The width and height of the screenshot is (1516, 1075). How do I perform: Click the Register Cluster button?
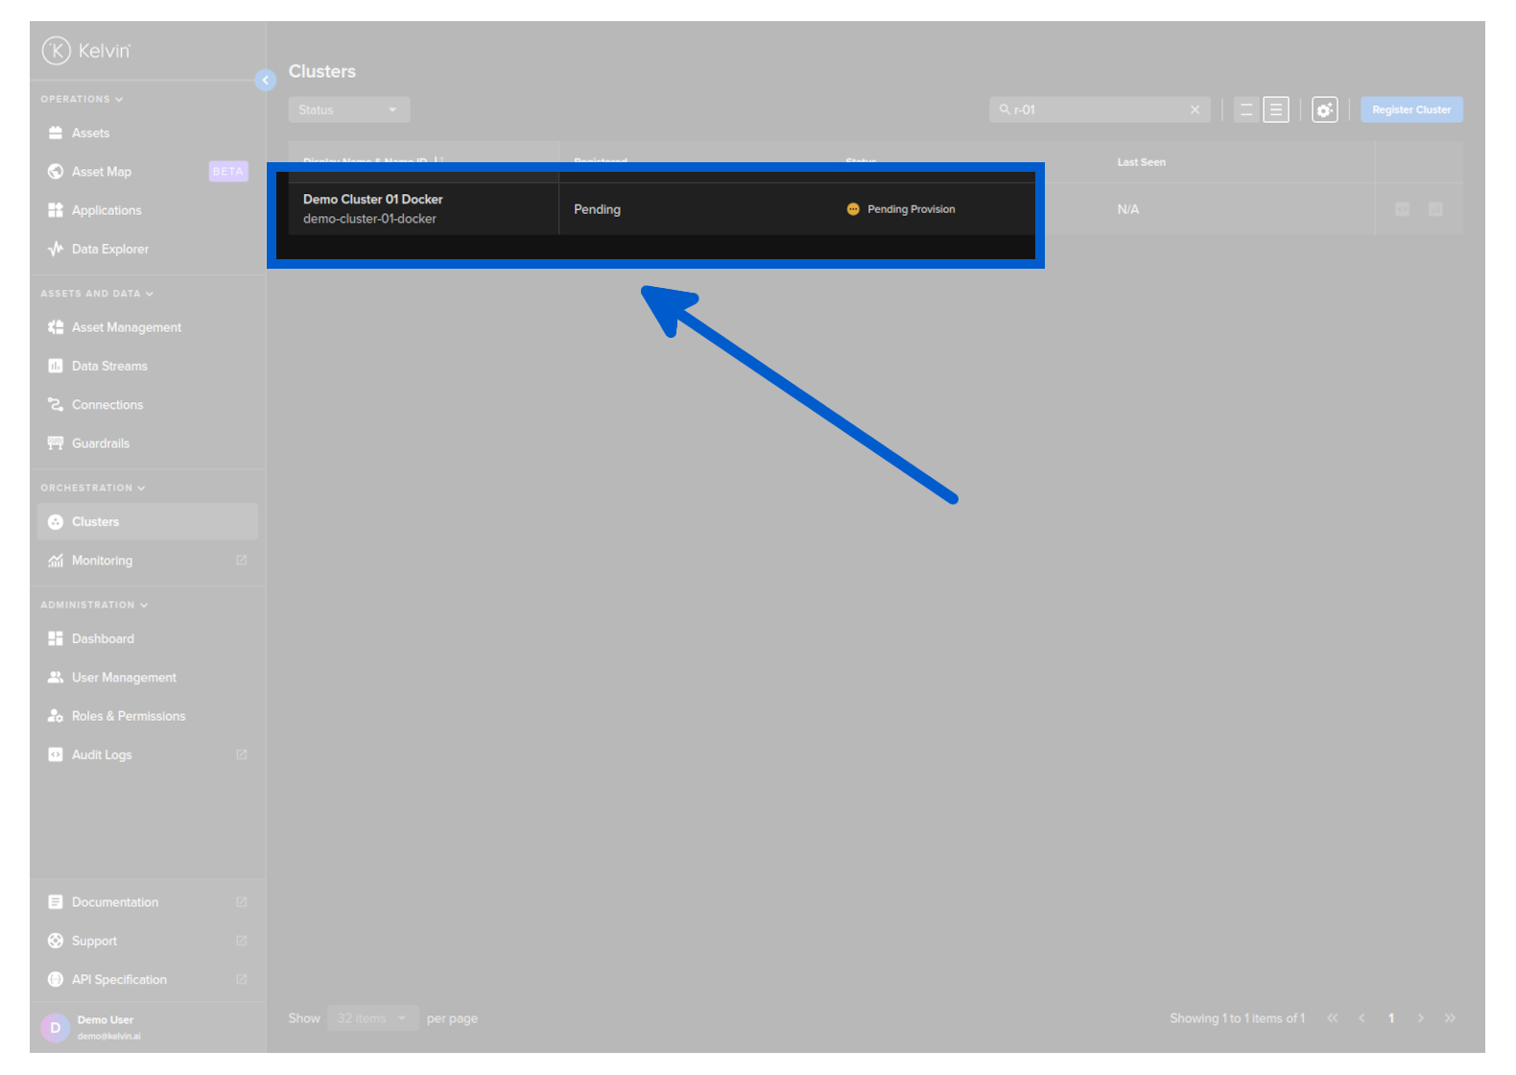pyautogui.click(x=1410, y=110)
